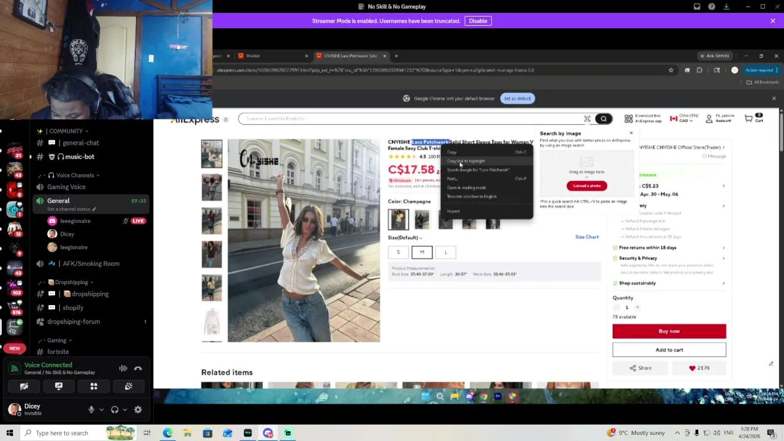Click the red Buy now button

[x=669, y=331]
